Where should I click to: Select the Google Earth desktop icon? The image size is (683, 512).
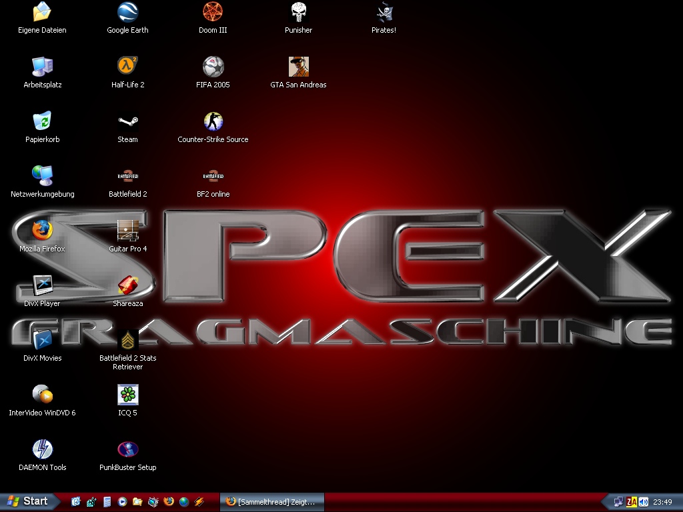pos(127,12)
